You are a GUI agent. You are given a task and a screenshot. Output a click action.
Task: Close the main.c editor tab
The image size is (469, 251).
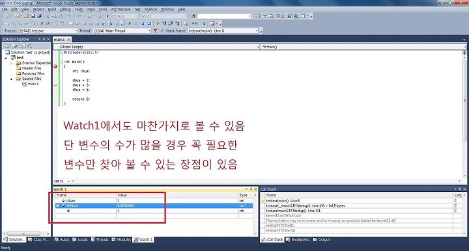tap(69, 40)
